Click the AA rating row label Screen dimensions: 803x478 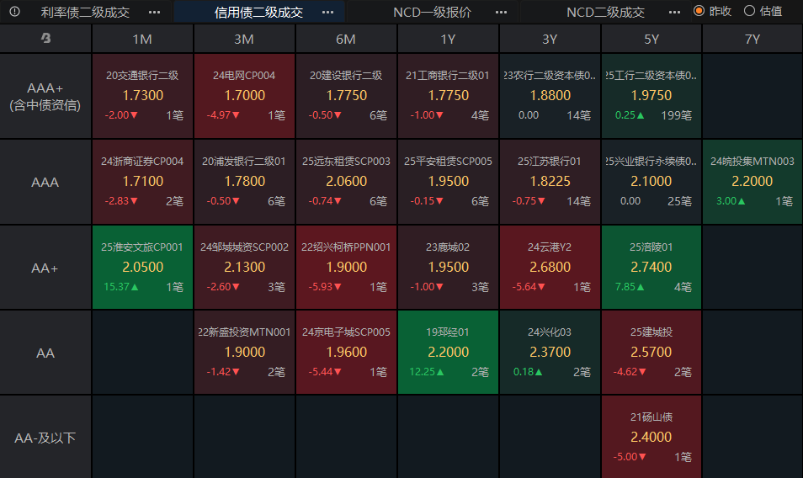coord(45,353)
